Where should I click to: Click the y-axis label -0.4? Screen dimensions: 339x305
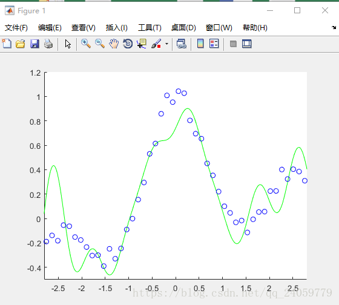[34, 268]
